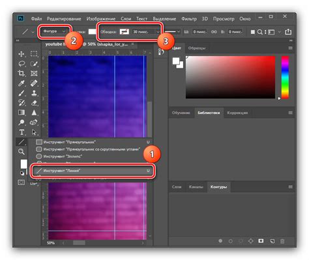The width and height of the screenshot is (309, 260).
Task: Select the Brush tool
Action: [22, 93]
